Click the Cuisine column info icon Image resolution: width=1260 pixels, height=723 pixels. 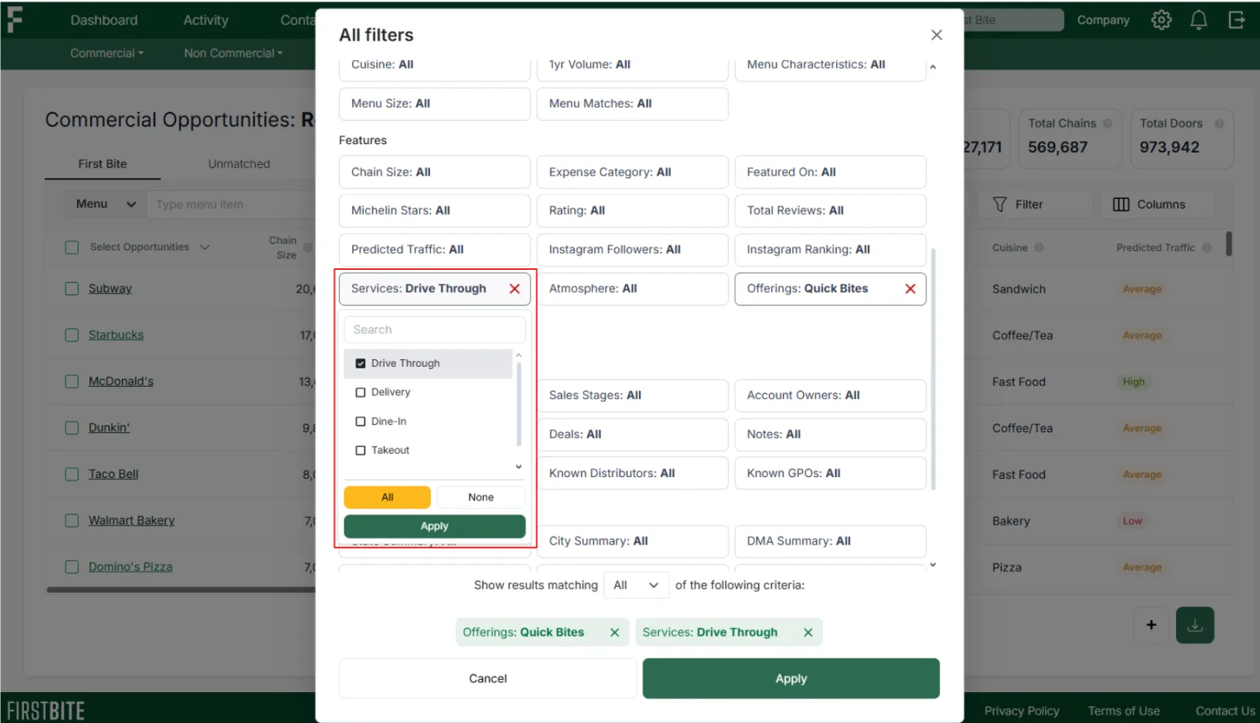point(1039,247)
